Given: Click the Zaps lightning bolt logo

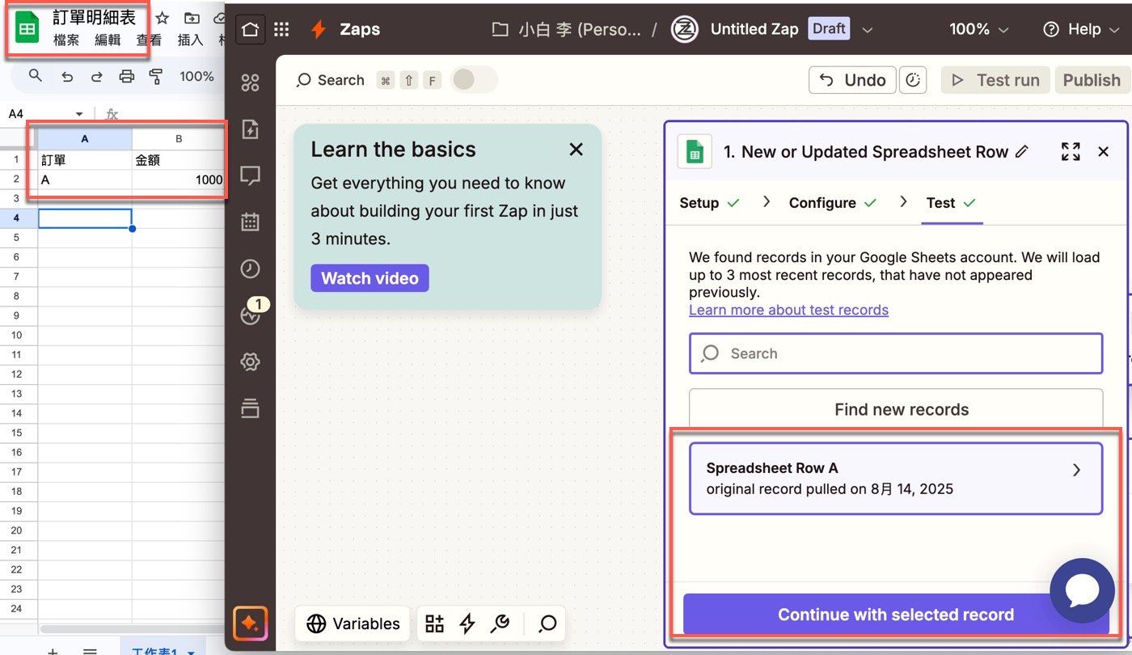Looking at the screenshot, I should [x=319, y=29].
